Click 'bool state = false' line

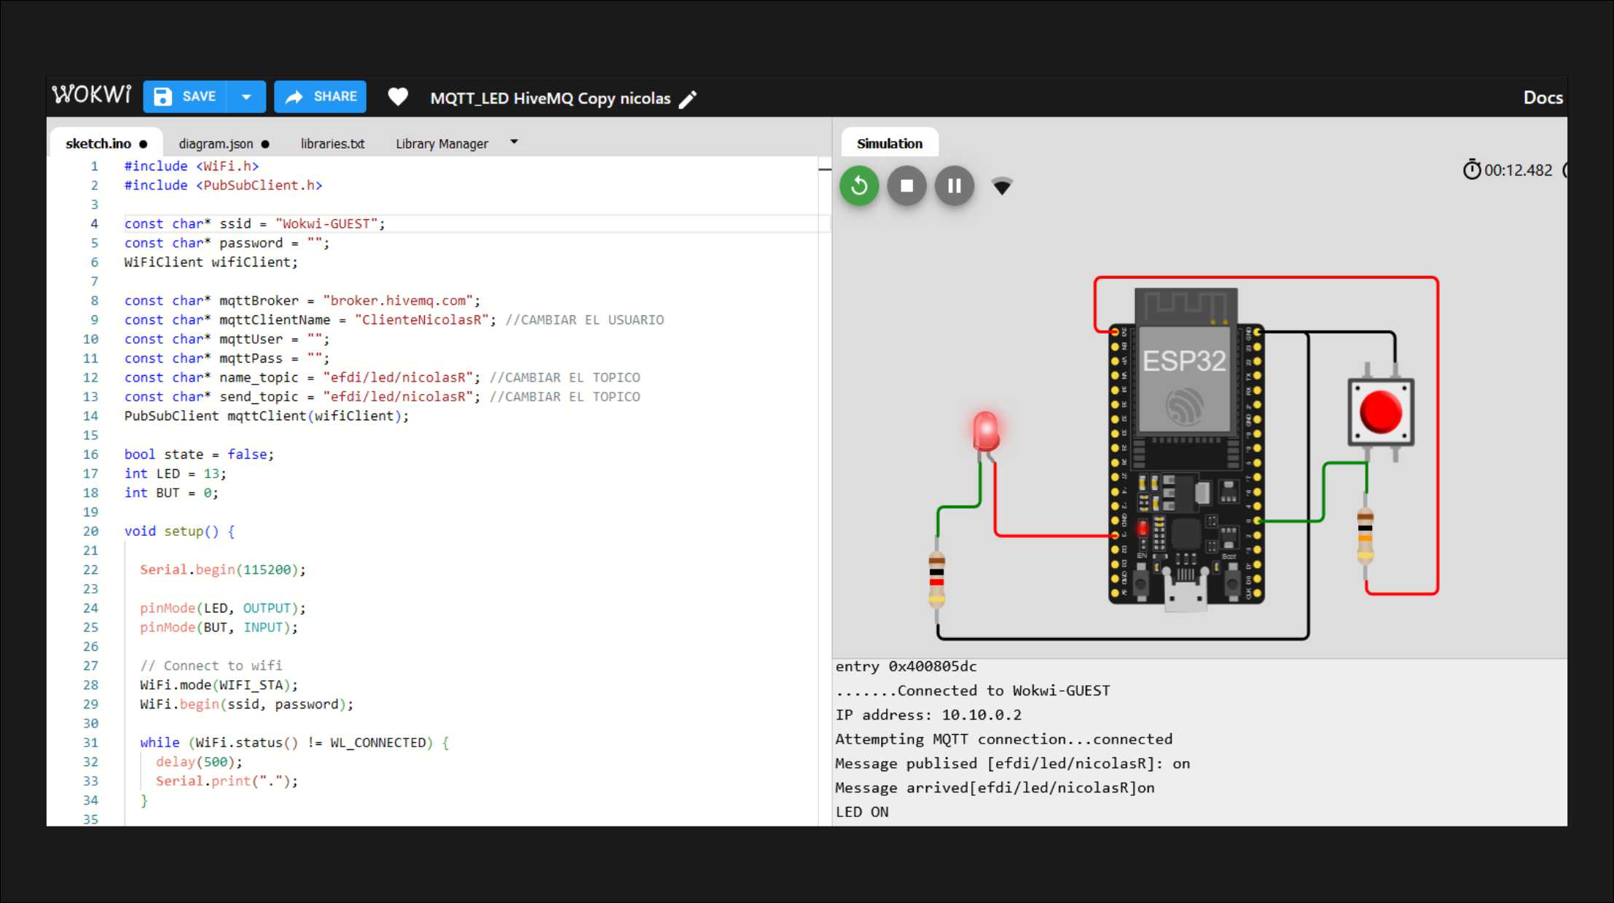pyautogui.click(x=199, y=454)
